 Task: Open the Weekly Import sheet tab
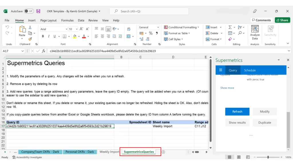109,152
